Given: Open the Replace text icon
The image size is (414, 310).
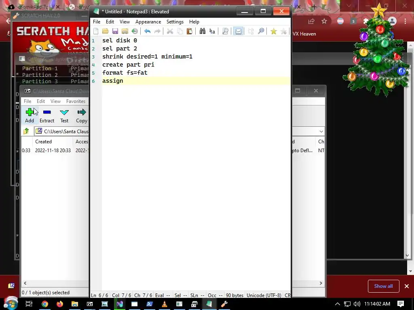Looking at the screenshot, I should pyautogui.click(x=212, y=31).
